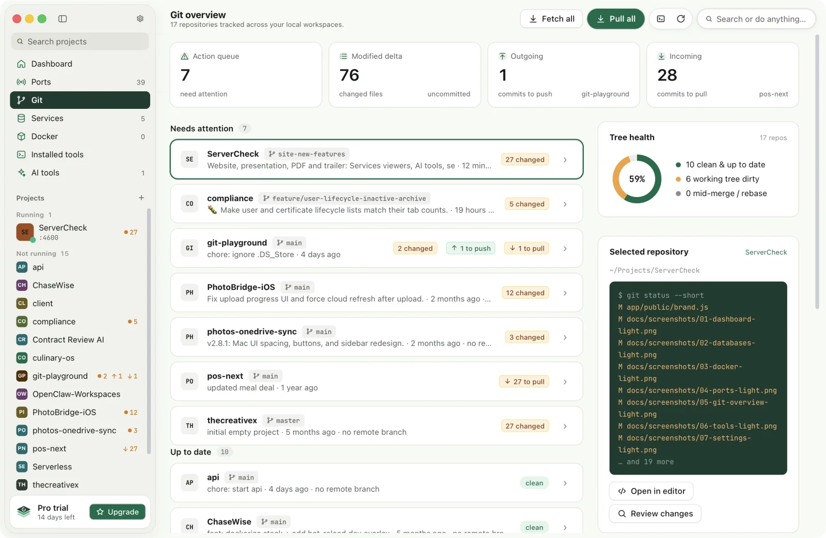Focus the Search or do anything field

pos(756,19)
